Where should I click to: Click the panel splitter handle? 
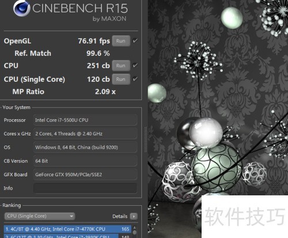(x=145, y=139)
